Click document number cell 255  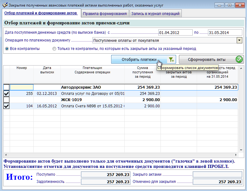[x=22, y=94]
